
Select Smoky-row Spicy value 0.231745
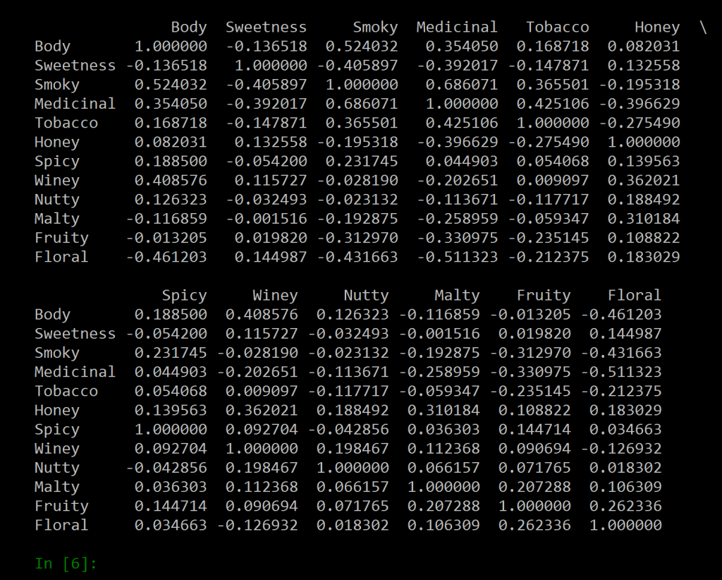point(171,353)
